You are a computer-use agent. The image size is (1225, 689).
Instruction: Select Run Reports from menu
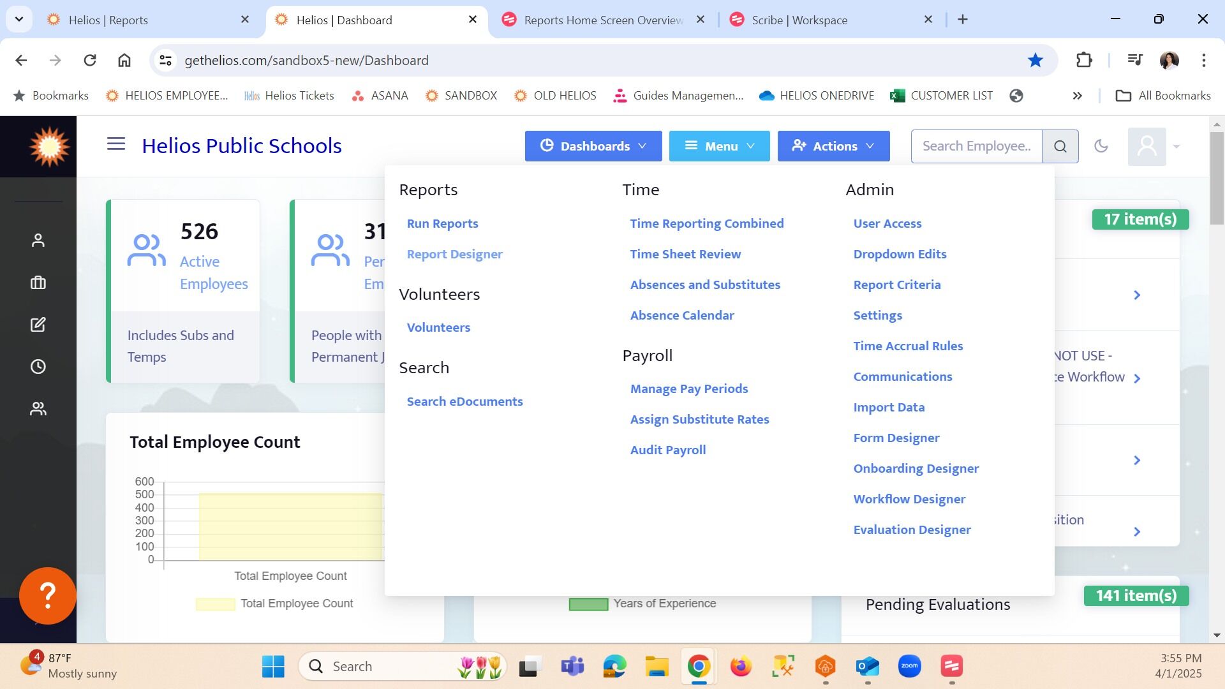point(442,223)
